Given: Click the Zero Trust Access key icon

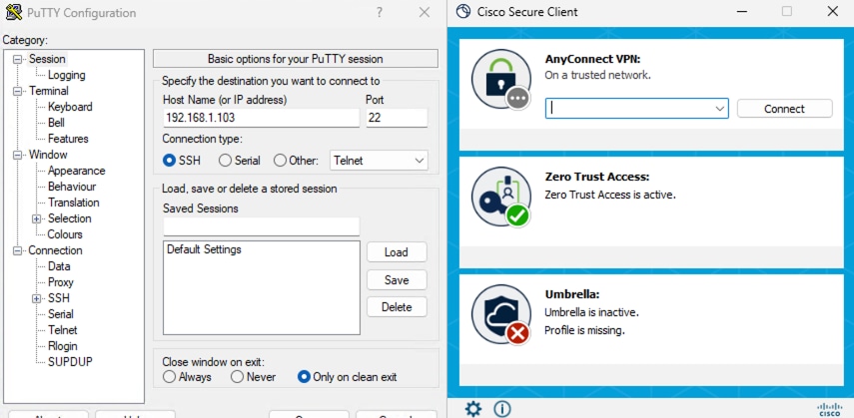Looking at the screenshot, I should coord(501,197).
